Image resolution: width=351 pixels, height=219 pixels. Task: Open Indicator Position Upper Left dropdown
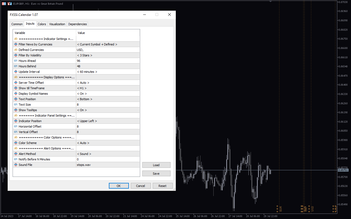(x=108, y=121)
